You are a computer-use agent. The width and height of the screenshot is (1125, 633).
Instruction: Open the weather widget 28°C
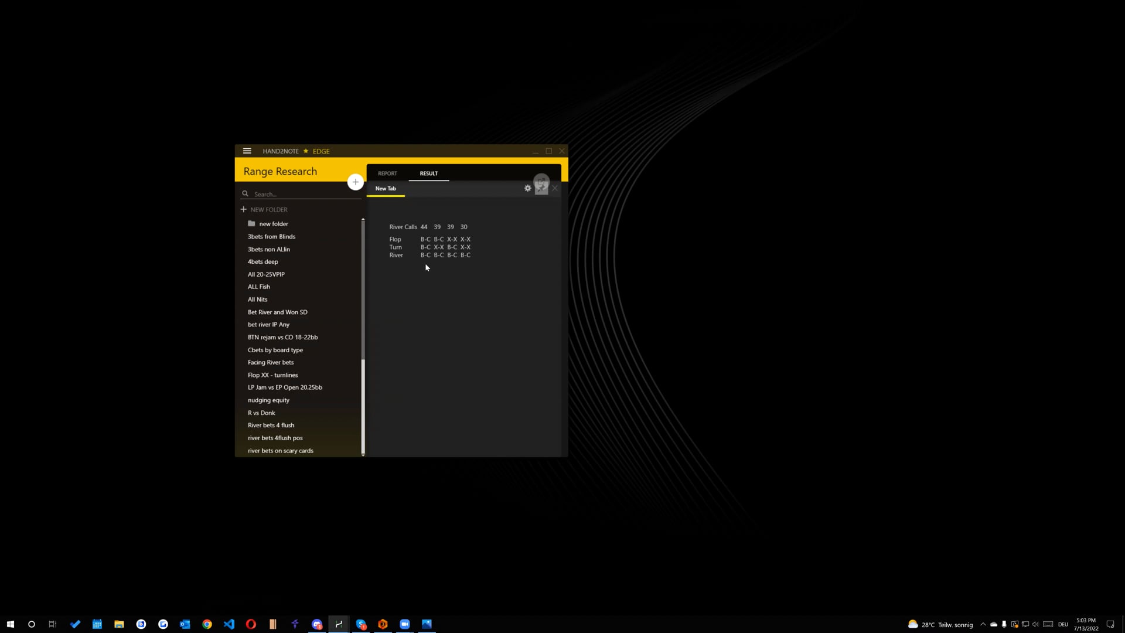940,624
